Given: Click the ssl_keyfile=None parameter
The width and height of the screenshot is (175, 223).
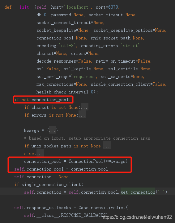Looking at the screenshot, I should pos(83,69).
